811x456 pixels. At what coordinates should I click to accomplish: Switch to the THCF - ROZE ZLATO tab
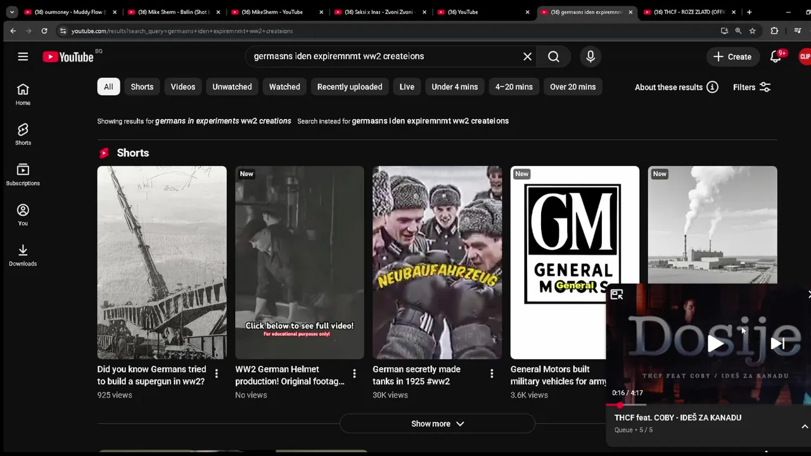689,12
